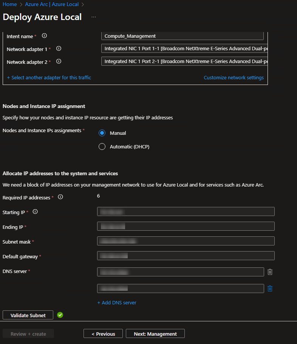
Task: Click the 'Nodes and Instance IP assignment' heading
Action: coord(44,106)
